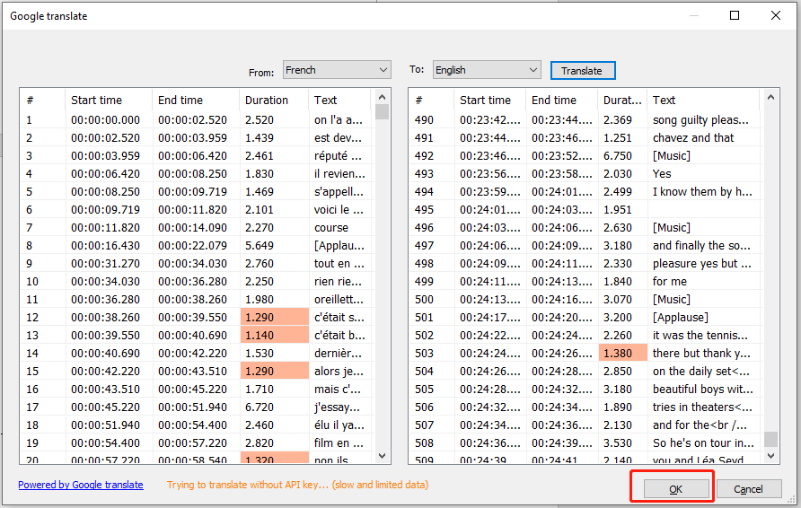Maximize the Google translate window
This screenshot has height=508, width=801.
click(735, 15)
